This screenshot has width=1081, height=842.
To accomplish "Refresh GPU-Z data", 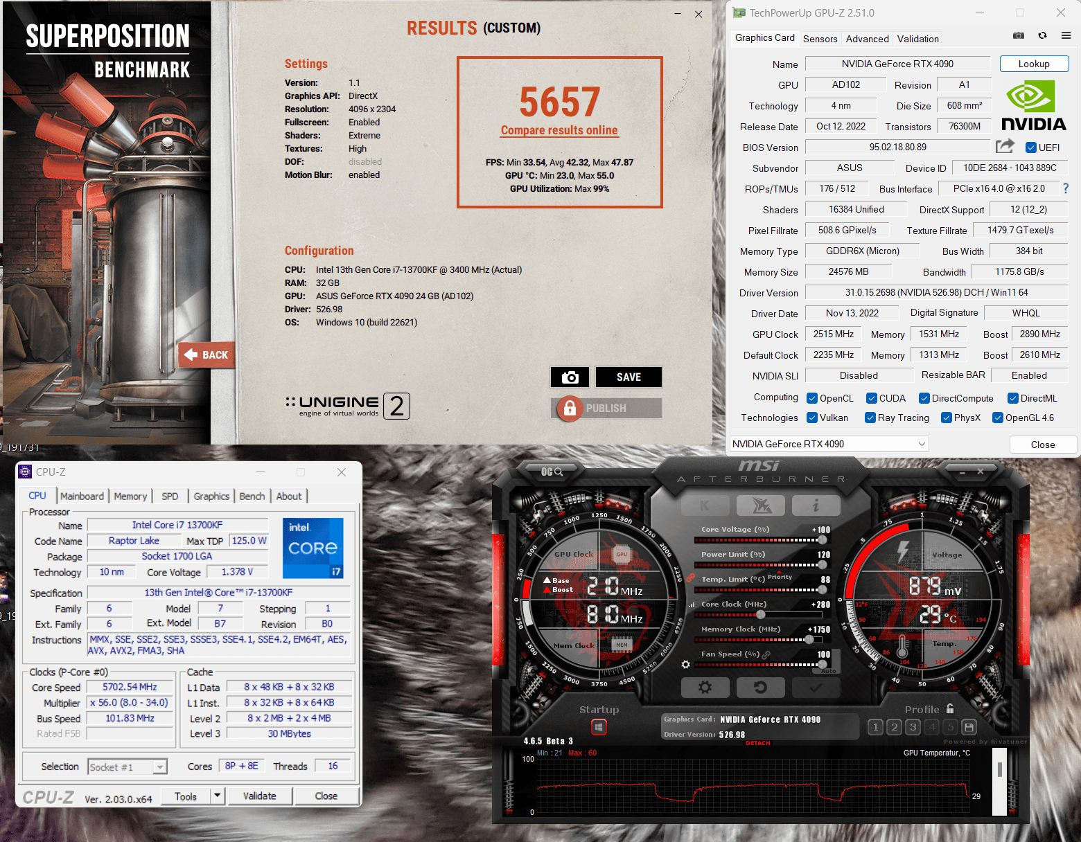I will point(1042,35).
